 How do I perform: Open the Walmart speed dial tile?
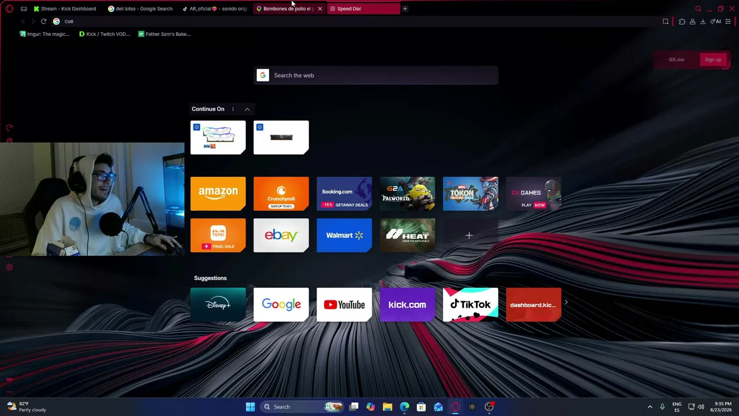coord(344,235)
